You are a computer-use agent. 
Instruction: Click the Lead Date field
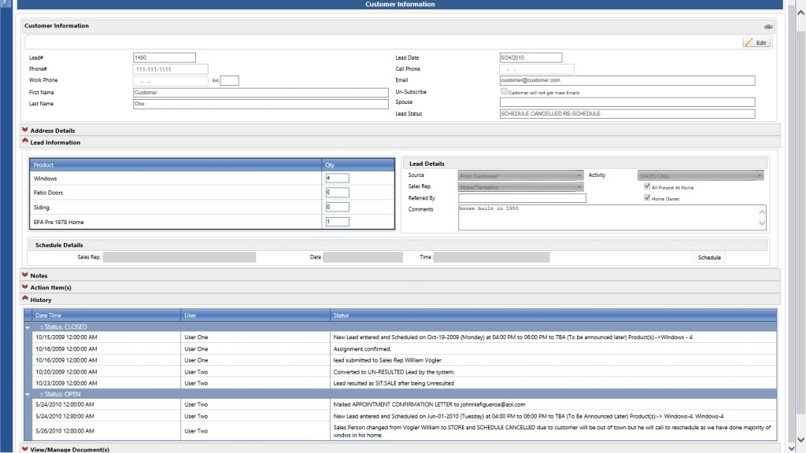tap(531, 57)
